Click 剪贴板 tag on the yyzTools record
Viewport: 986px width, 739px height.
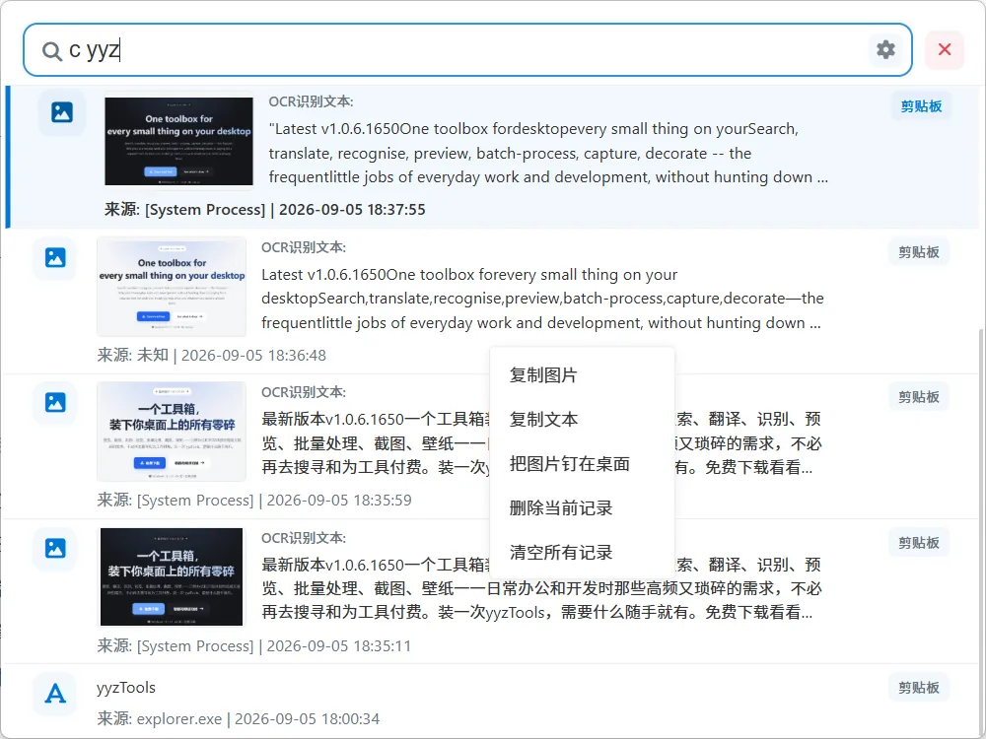[x=918, y=688]
